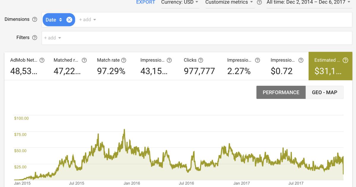
Task: Select the $0.72 Impression RPM metric card
Action: [x=287, y=66]
